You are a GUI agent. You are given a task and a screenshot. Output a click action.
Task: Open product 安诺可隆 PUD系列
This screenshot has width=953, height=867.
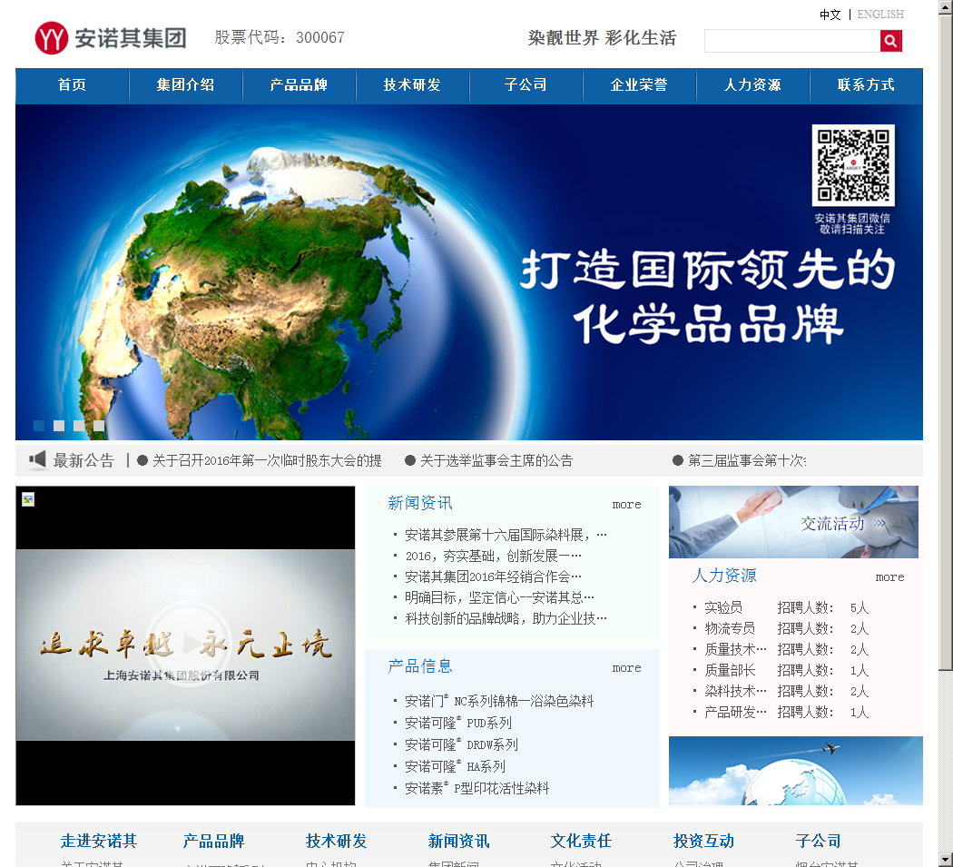point(458,723)
